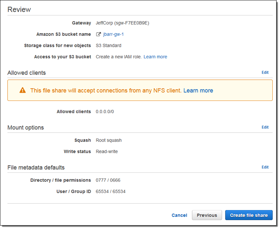
Task: Click the JeffCorp (sgw-F7EE0B9E) gateway value
Action: pos(122,23)
